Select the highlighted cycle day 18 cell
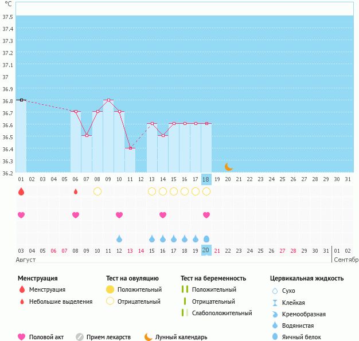 206,179
